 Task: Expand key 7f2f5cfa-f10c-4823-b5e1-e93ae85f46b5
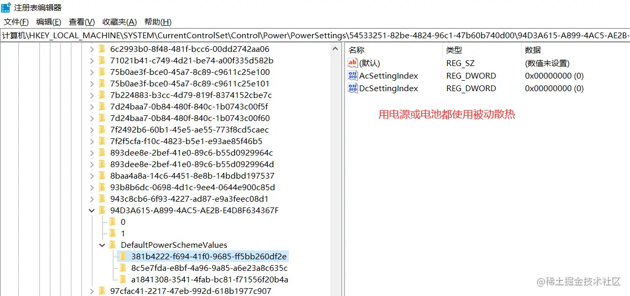click(91, 141)
